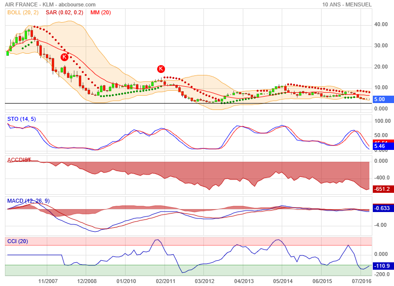Screen dimensions: 394x286
Task: Click the 30.00 price axis label
Action: coord(381,45)
